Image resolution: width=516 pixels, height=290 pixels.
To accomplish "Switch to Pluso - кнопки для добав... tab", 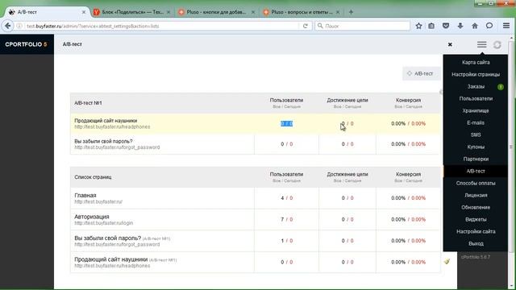I will coord(216,12).
